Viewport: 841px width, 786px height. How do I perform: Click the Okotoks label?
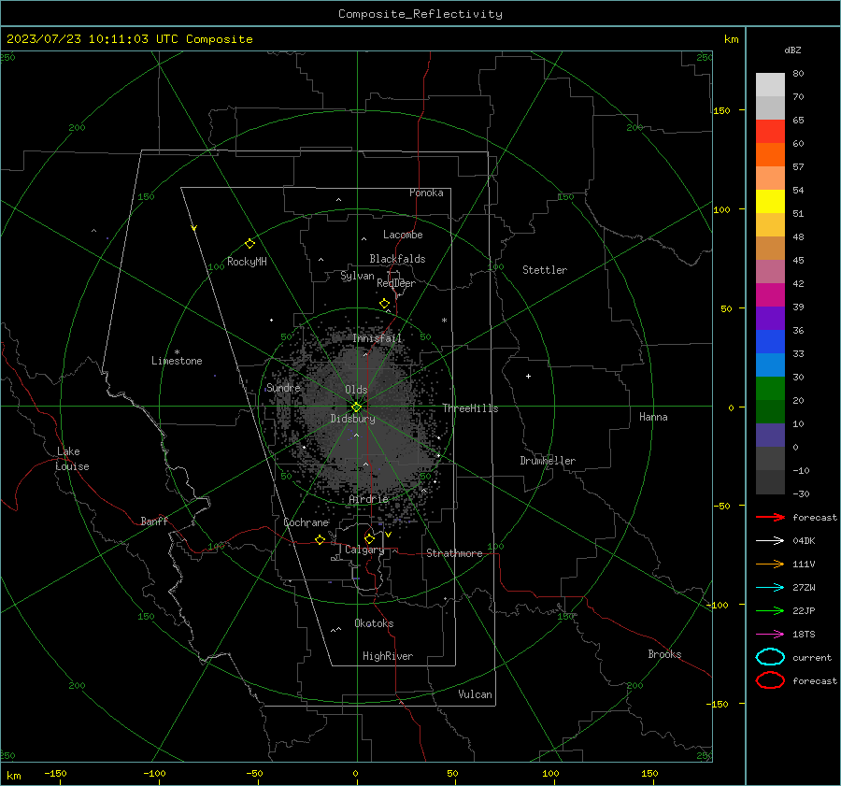pyautogui.click(x=374, y=623)
